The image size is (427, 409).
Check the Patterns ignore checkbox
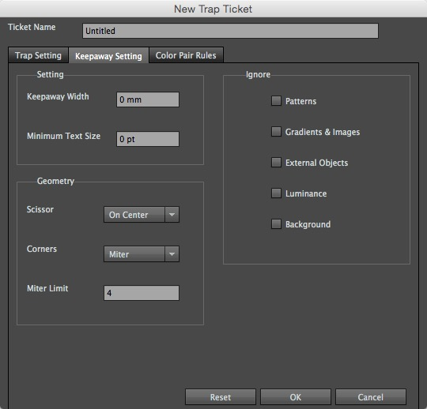276,100
